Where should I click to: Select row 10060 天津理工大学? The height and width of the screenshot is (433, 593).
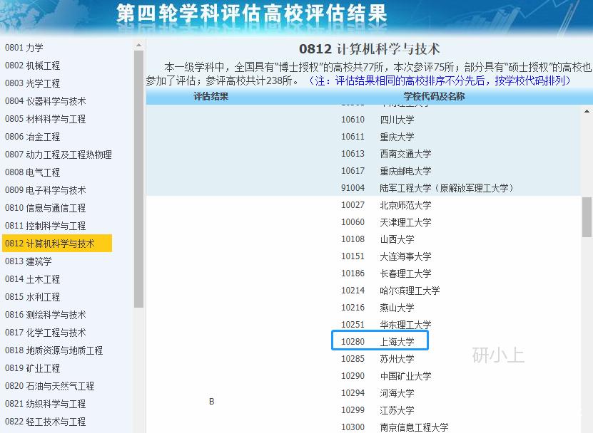click(x=386, y=222)
